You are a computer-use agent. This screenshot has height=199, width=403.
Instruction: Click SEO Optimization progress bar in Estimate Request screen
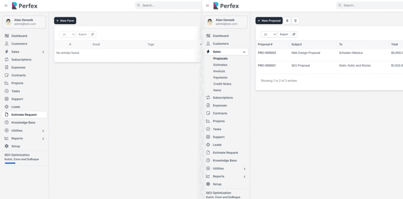[x=10, y=163]
